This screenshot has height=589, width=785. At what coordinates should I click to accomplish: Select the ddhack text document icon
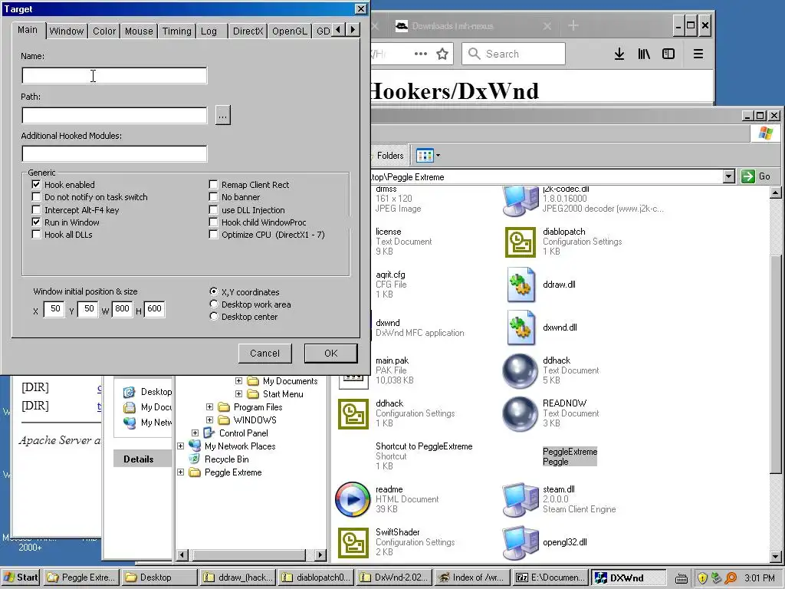click(x=521, y=370)
